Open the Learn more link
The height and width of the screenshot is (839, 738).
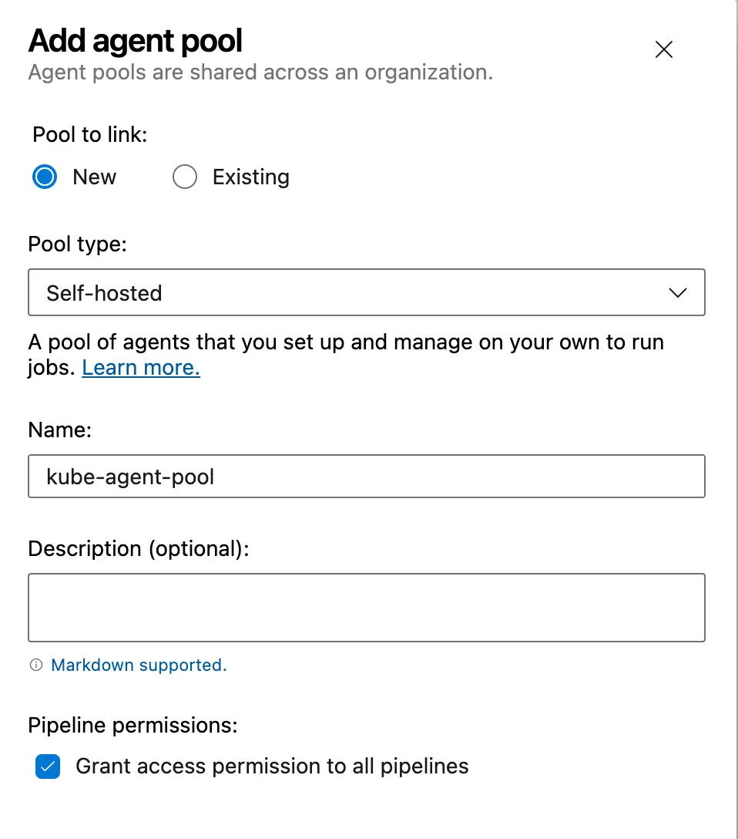(x=140, y=367)
